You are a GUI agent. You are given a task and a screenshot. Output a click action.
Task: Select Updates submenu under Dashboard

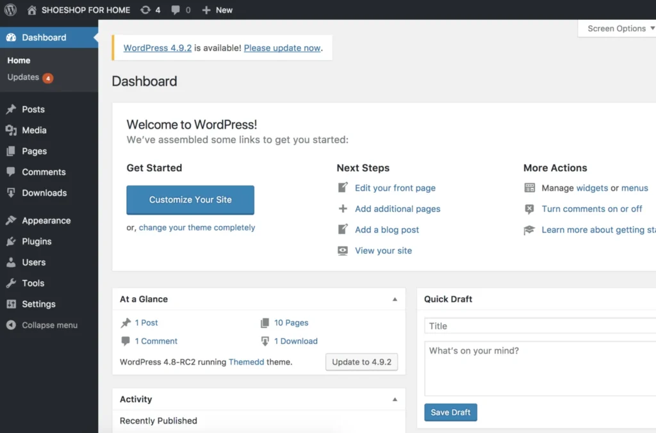(24, 78)
